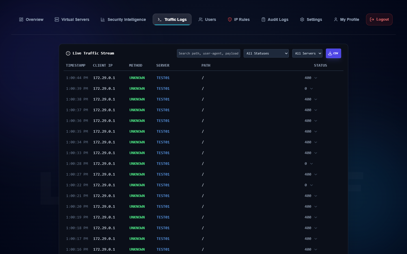Expand the 1:00:27 PM log row chevron
This screenshot has width=407, height=254.
pyautogui.click(x=316, y=174)
